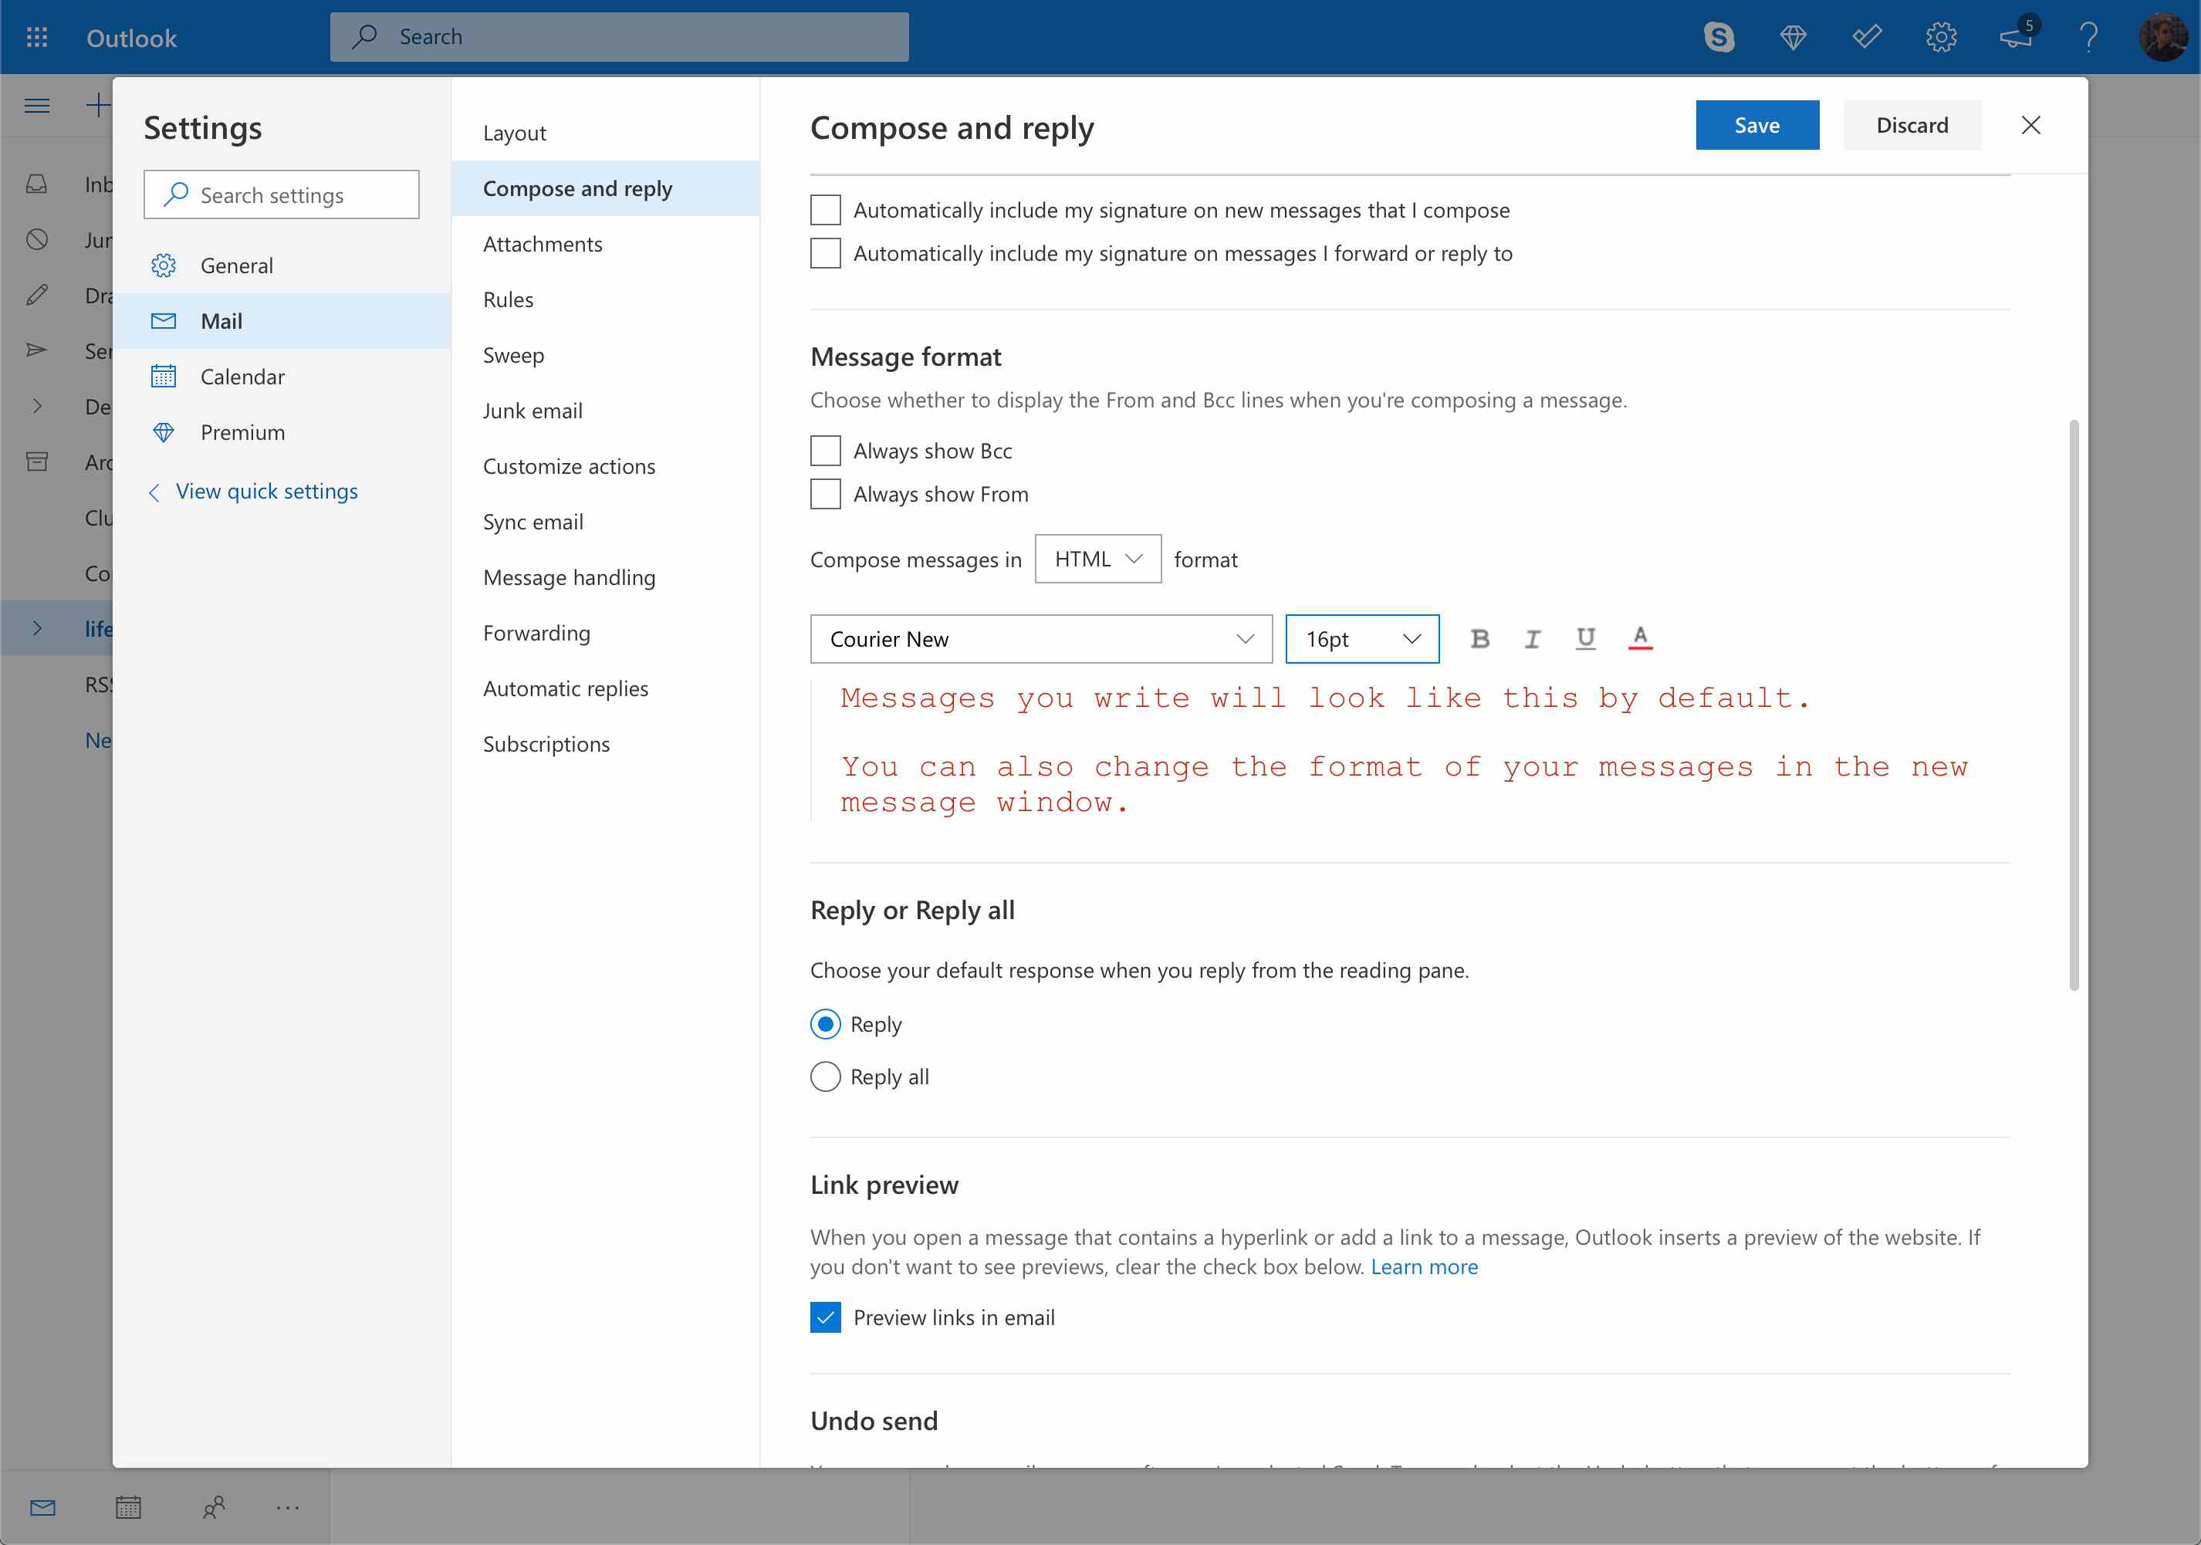
Task: Click Save button to apply settings
Action: click(x=1758, y=123)
